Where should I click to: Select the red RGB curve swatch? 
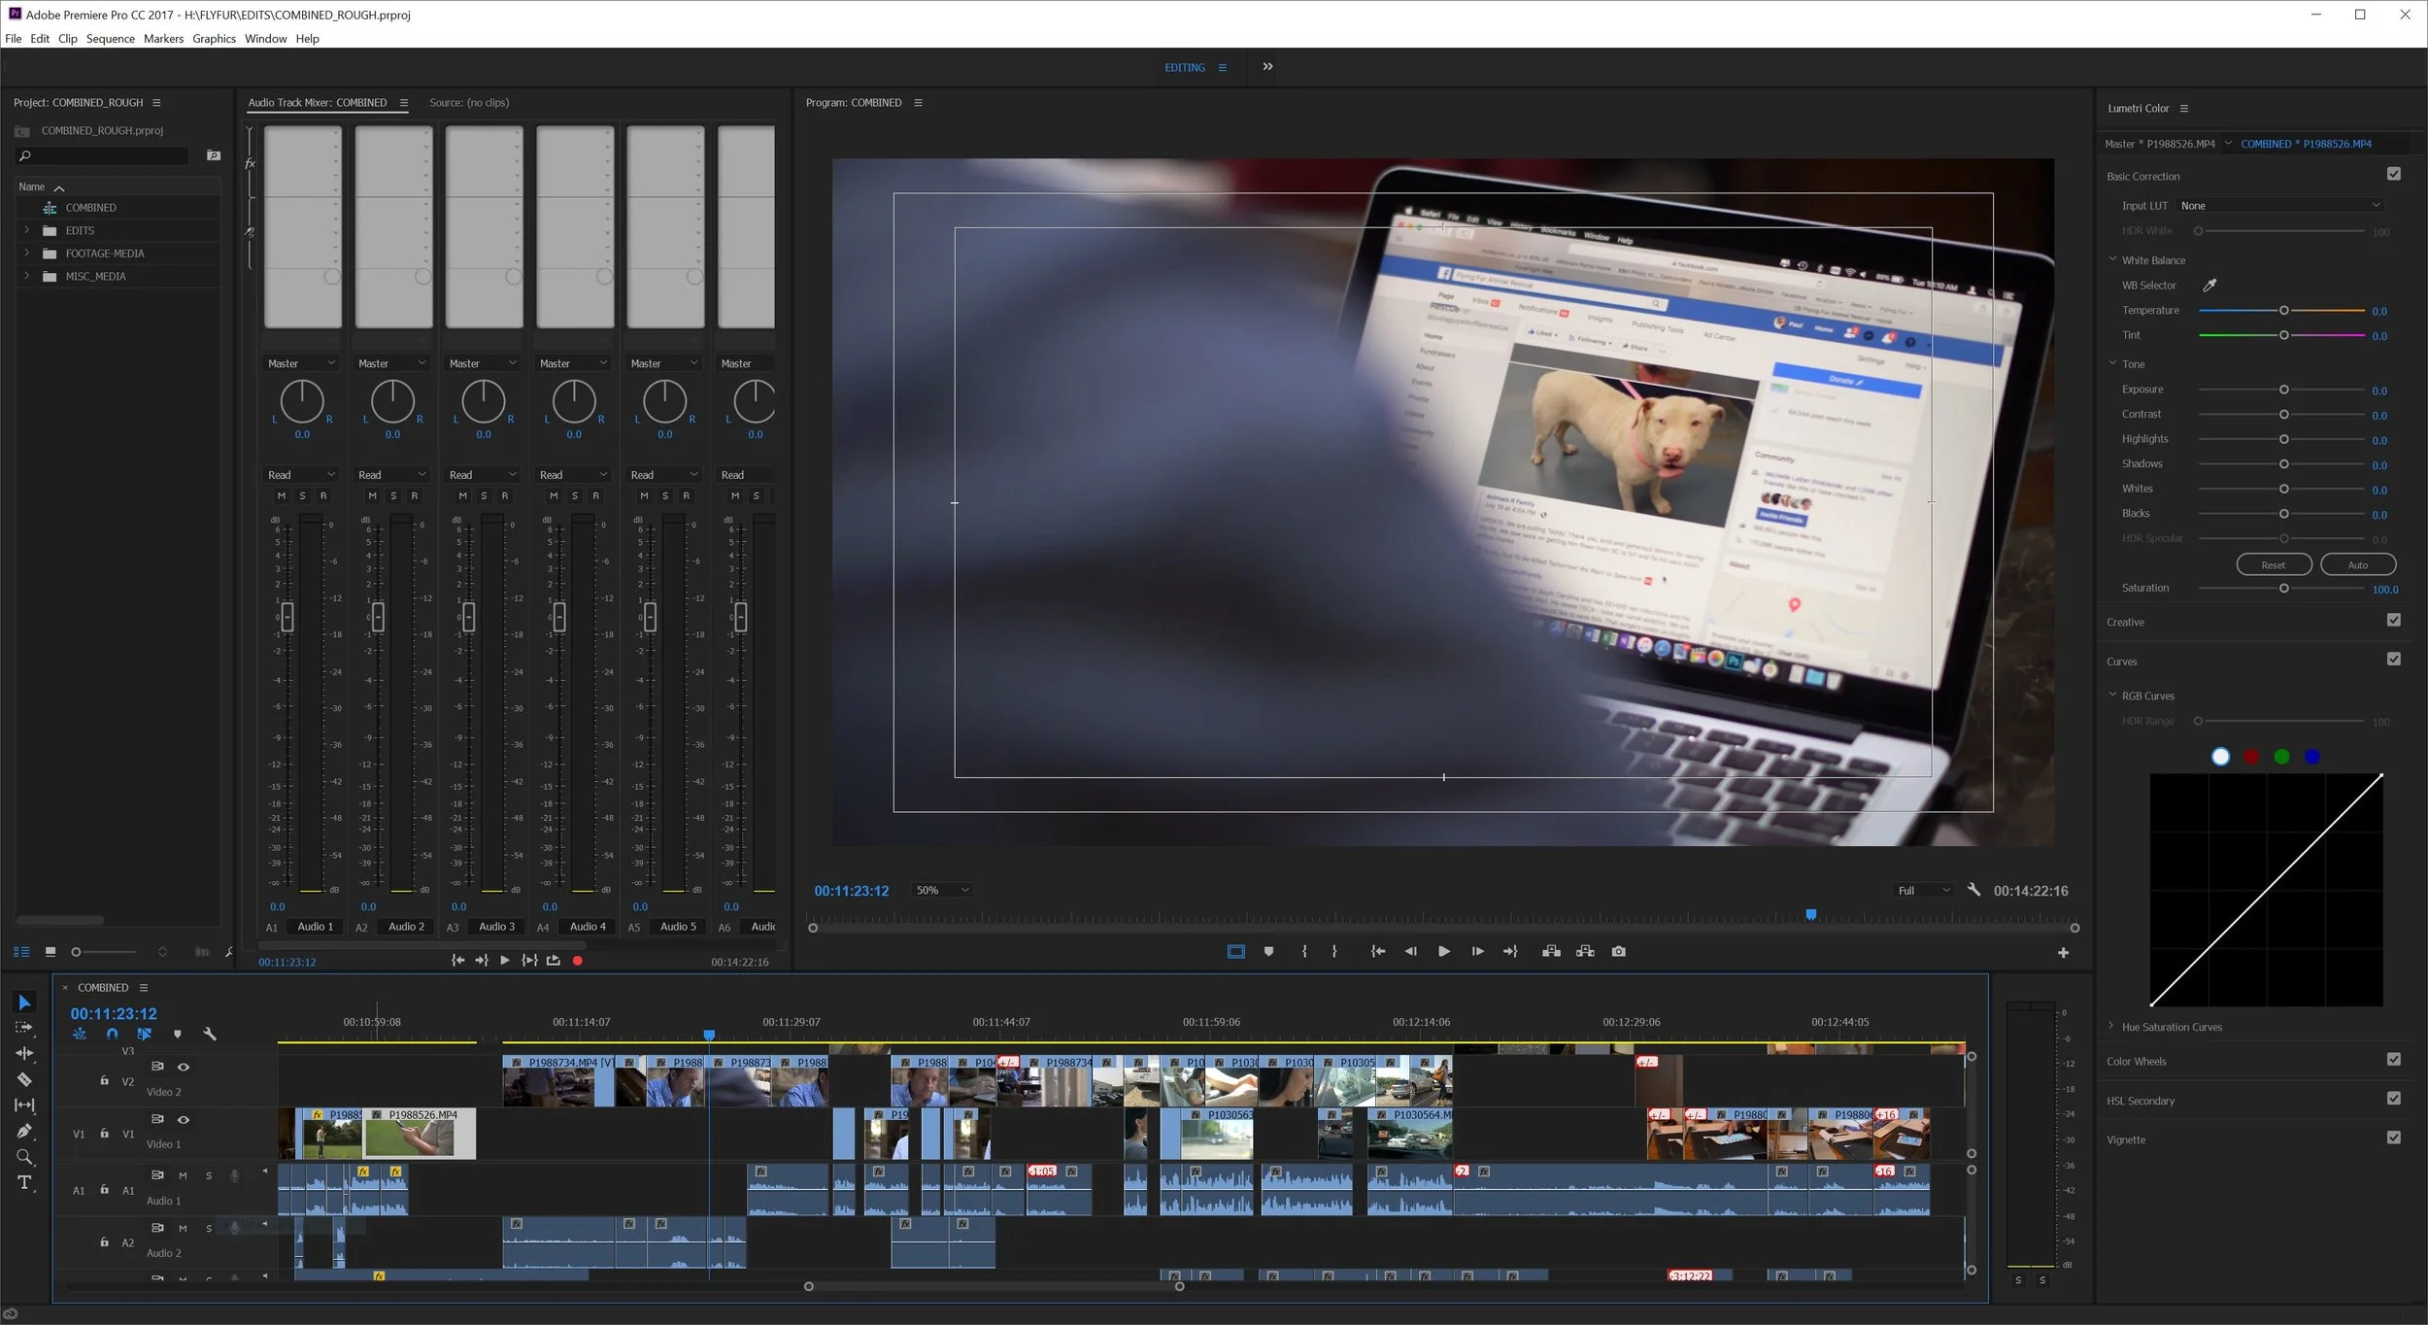[2250, 757]
